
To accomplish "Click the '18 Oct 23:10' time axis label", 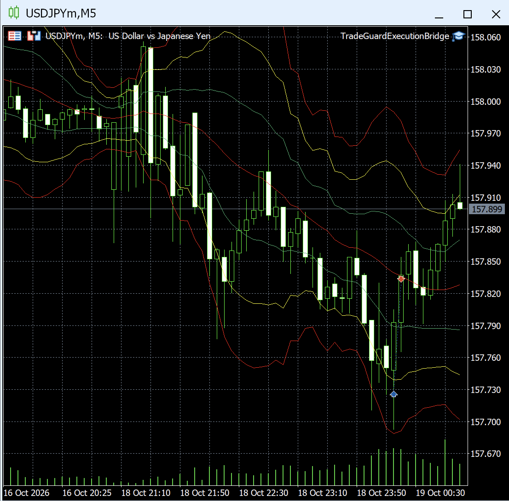I will (x=322, y=493).
